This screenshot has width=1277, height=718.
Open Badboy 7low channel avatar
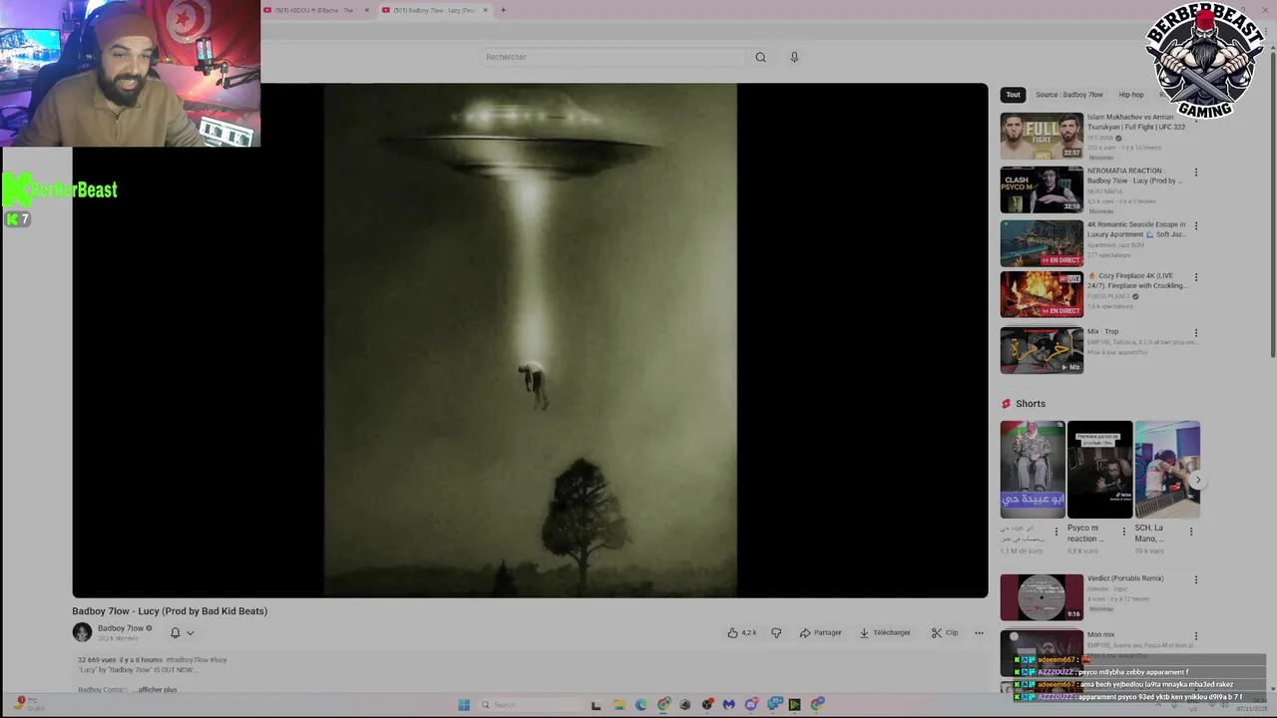tap(82, 632)
